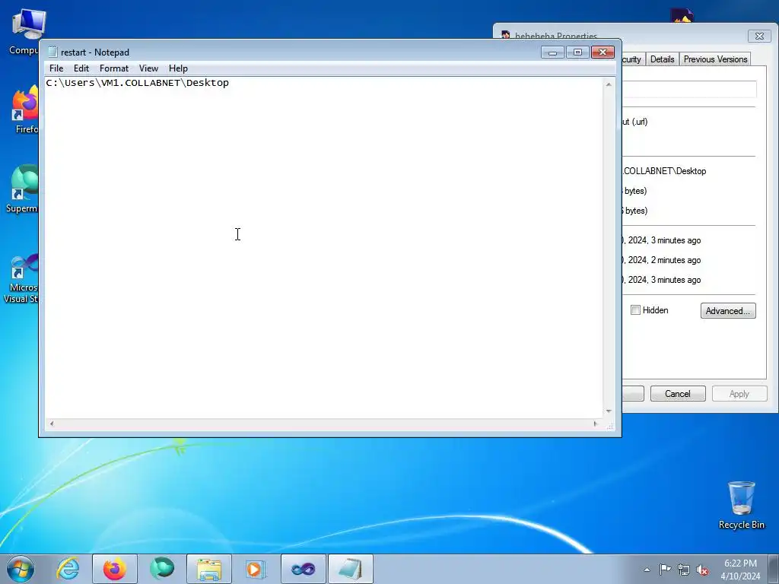
Task: Close the Properties dialog window
Action: pos(759,36)
